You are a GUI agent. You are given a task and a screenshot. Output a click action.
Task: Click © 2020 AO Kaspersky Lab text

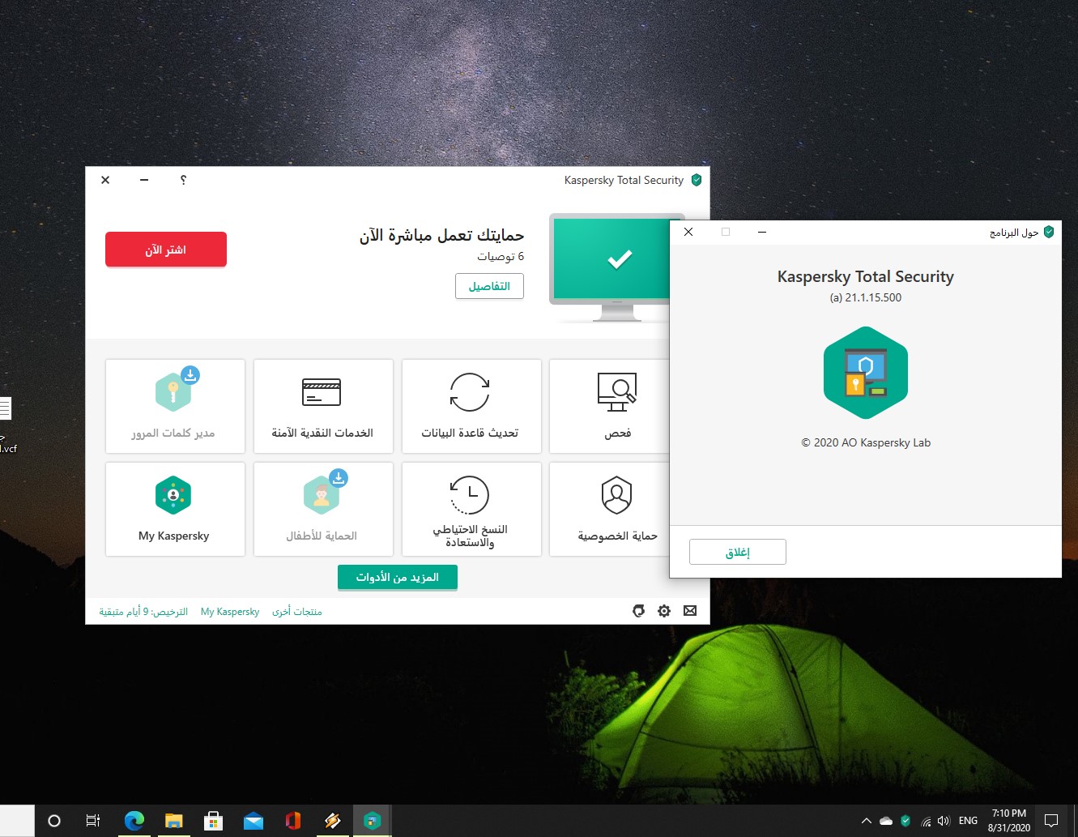tap(866, 442)
